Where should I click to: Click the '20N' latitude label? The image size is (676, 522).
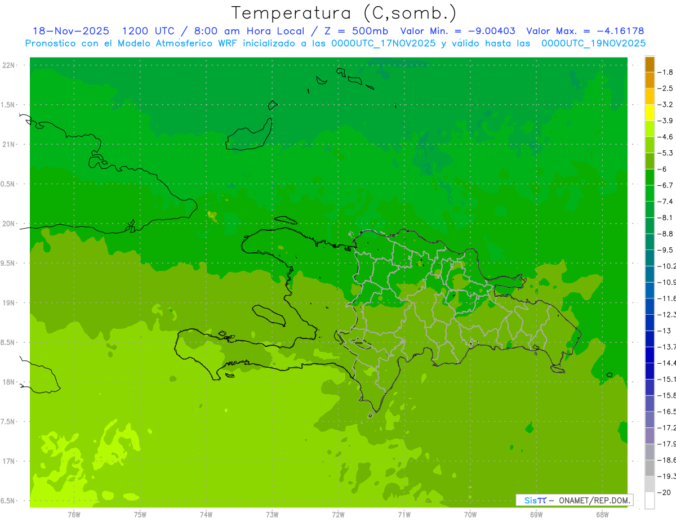coord(9,224)
